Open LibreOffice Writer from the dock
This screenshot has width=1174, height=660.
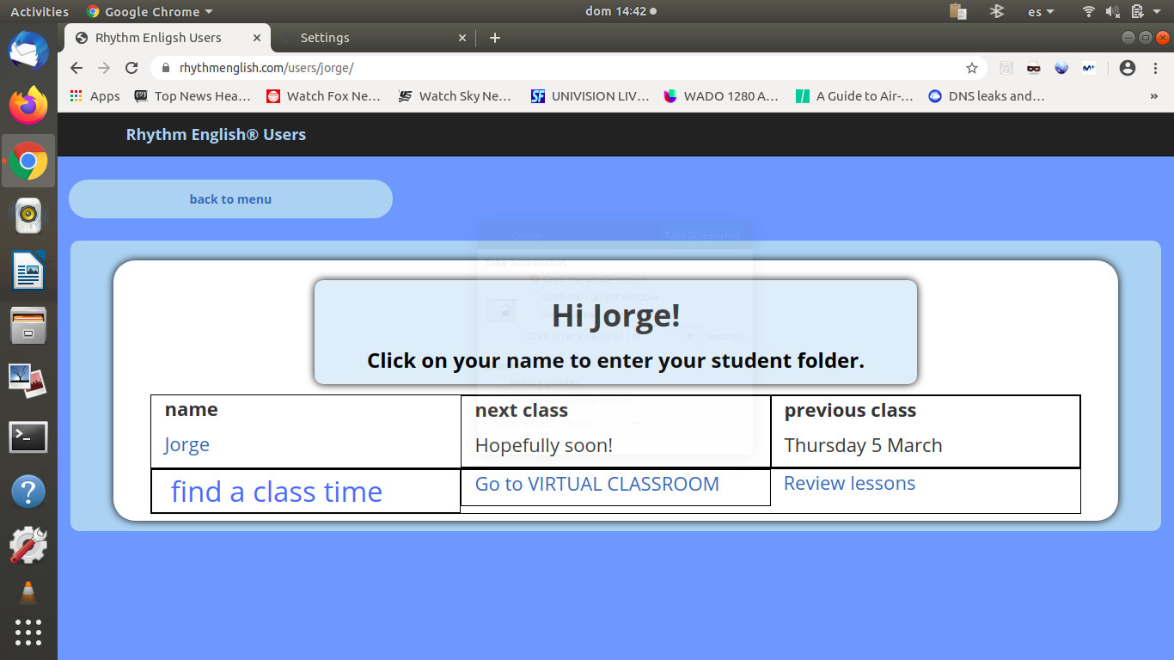pyautogui.click(x=28, y=272)
